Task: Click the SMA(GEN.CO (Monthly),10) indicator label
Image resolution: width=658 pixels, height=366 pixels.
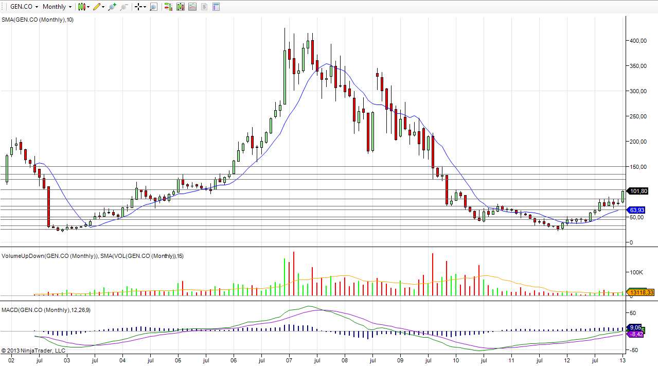Action: (38, 20)
